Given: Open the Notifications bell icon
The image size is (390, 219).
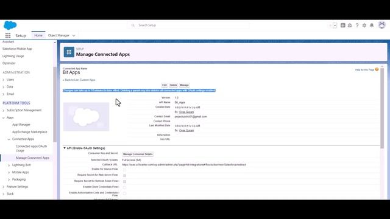Looking at the screenshot, I should click(372, 26).
